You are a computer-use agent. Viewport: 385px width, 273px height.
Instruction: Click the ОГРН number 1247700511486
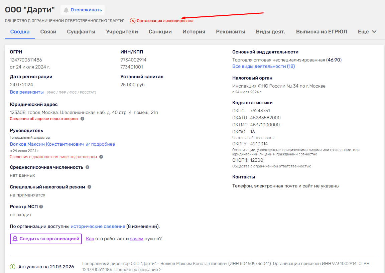point(26,60)
